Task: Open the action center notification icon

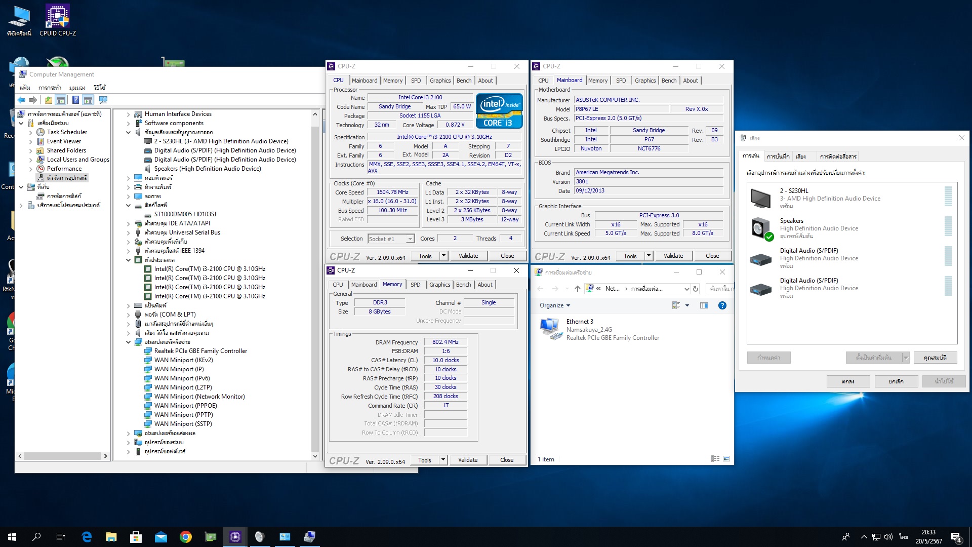Action: [956, 537]
